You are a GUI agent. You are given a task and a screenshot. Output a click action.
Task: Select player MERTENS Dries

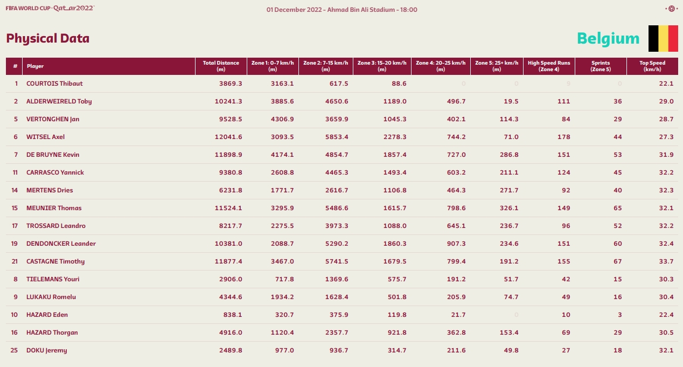(50, 190)
